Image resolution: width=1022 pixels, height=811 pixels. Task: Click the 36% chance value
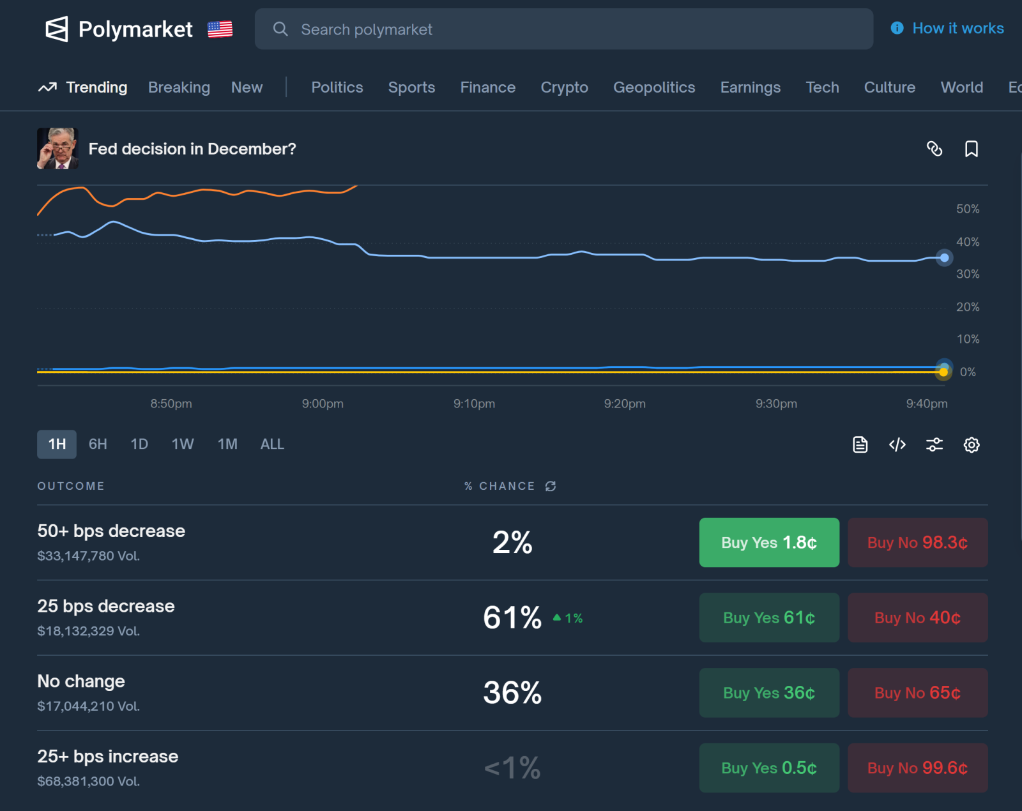coord(512,693)
